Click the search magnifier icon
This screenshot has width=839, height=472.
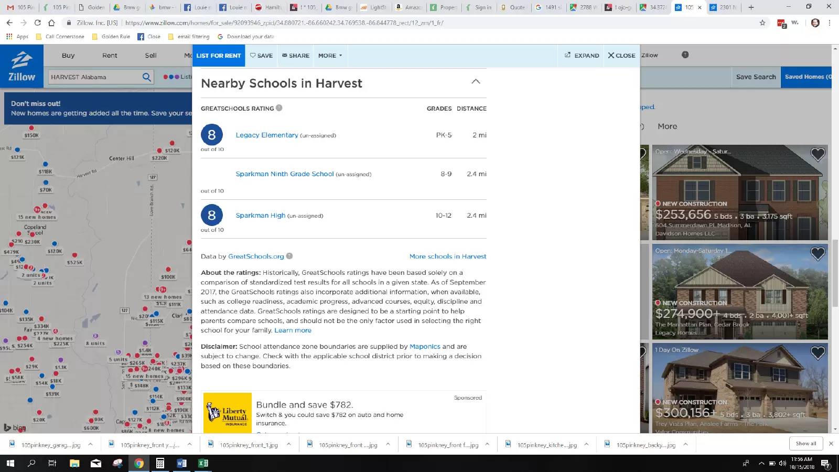click(x=147, y=77)
